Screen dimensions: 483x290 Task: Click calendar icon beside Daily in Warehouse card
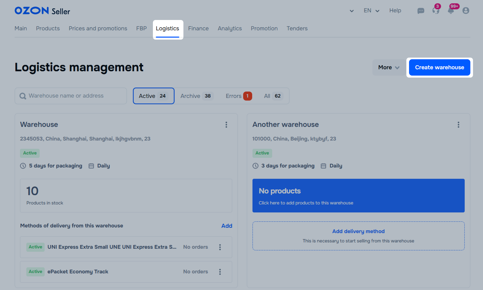click(91, 166)
